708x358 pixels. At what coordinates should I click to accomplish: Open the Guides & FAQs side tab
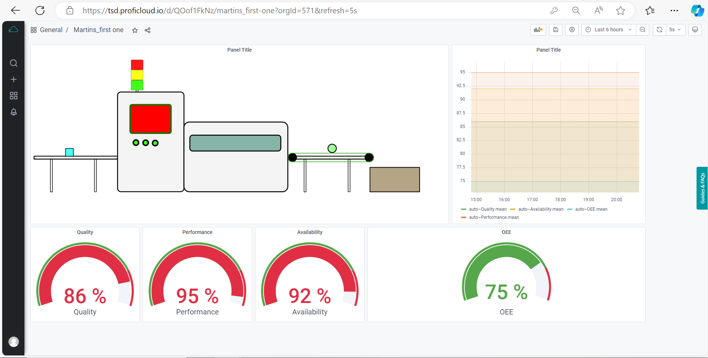[702, 188]
